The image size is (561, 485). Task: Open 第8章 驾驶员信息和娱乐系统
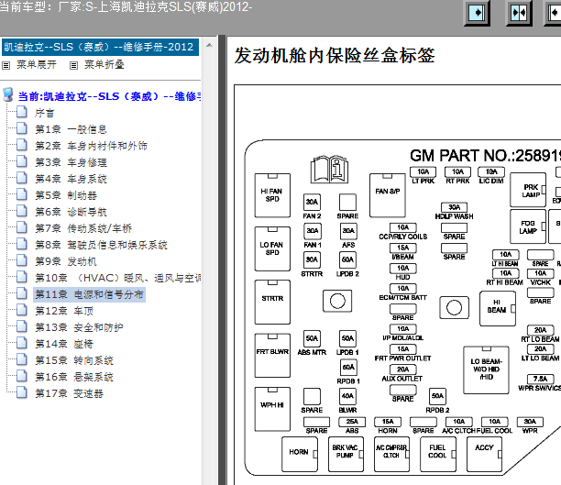[x=101, y=245]
